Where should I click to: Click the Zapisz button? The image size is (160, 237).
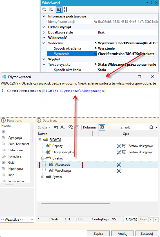click(98, 233)
